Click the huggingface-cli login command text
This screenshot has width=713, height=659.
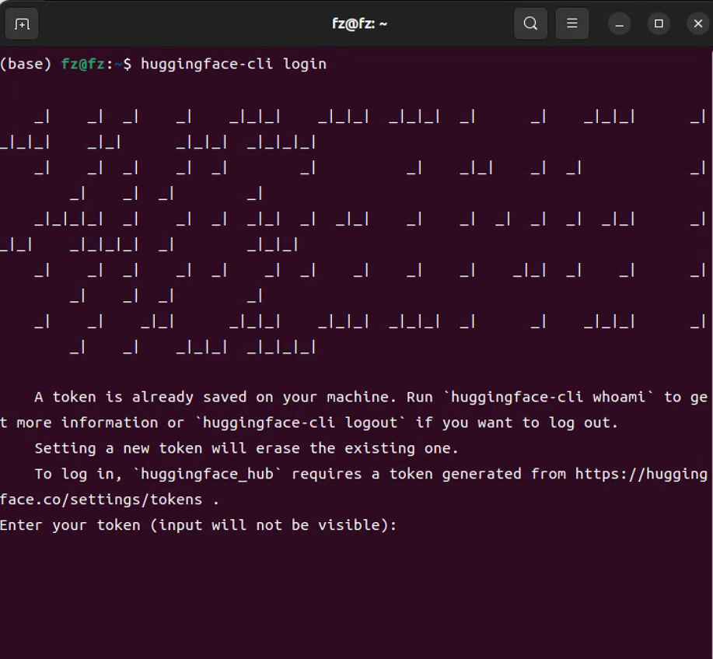click(233, 64)
